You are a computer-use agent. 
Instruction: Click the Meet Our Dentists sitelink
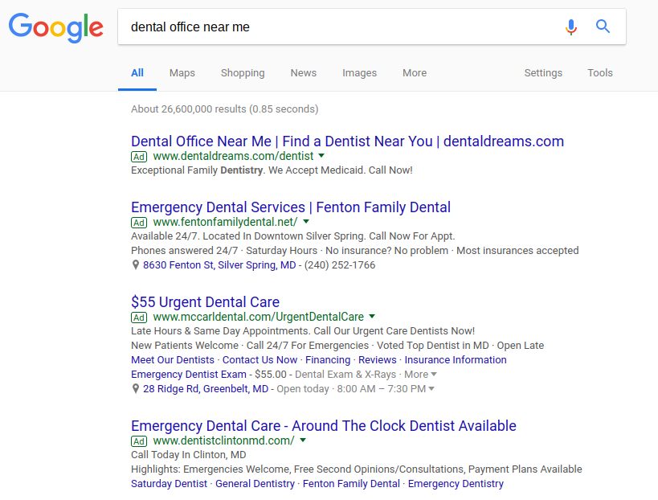173,360
